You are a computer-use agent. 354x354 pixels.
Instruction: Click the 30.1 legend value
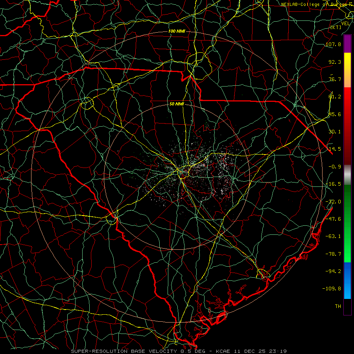[335, 132]
